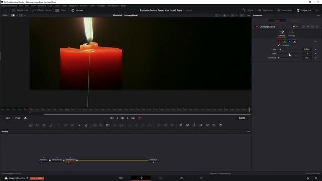Viewport: 322px width, 181px height.
Task: Add a Rectangle mask from toolbar
Action: (130, 125)
